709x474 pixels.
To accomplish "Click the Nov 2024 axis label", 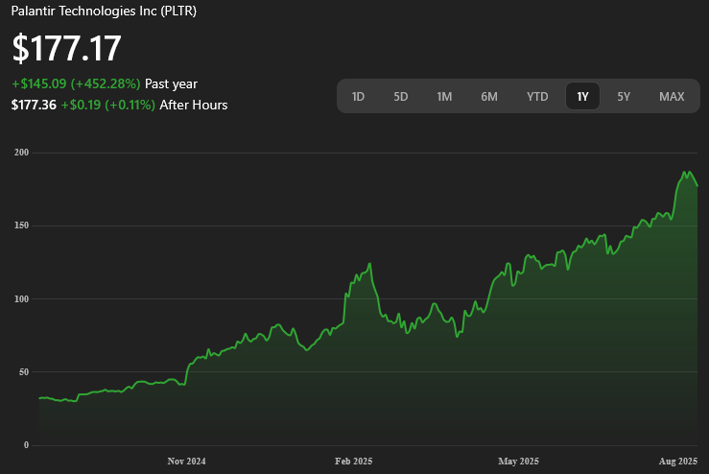I will coord(186,462).
